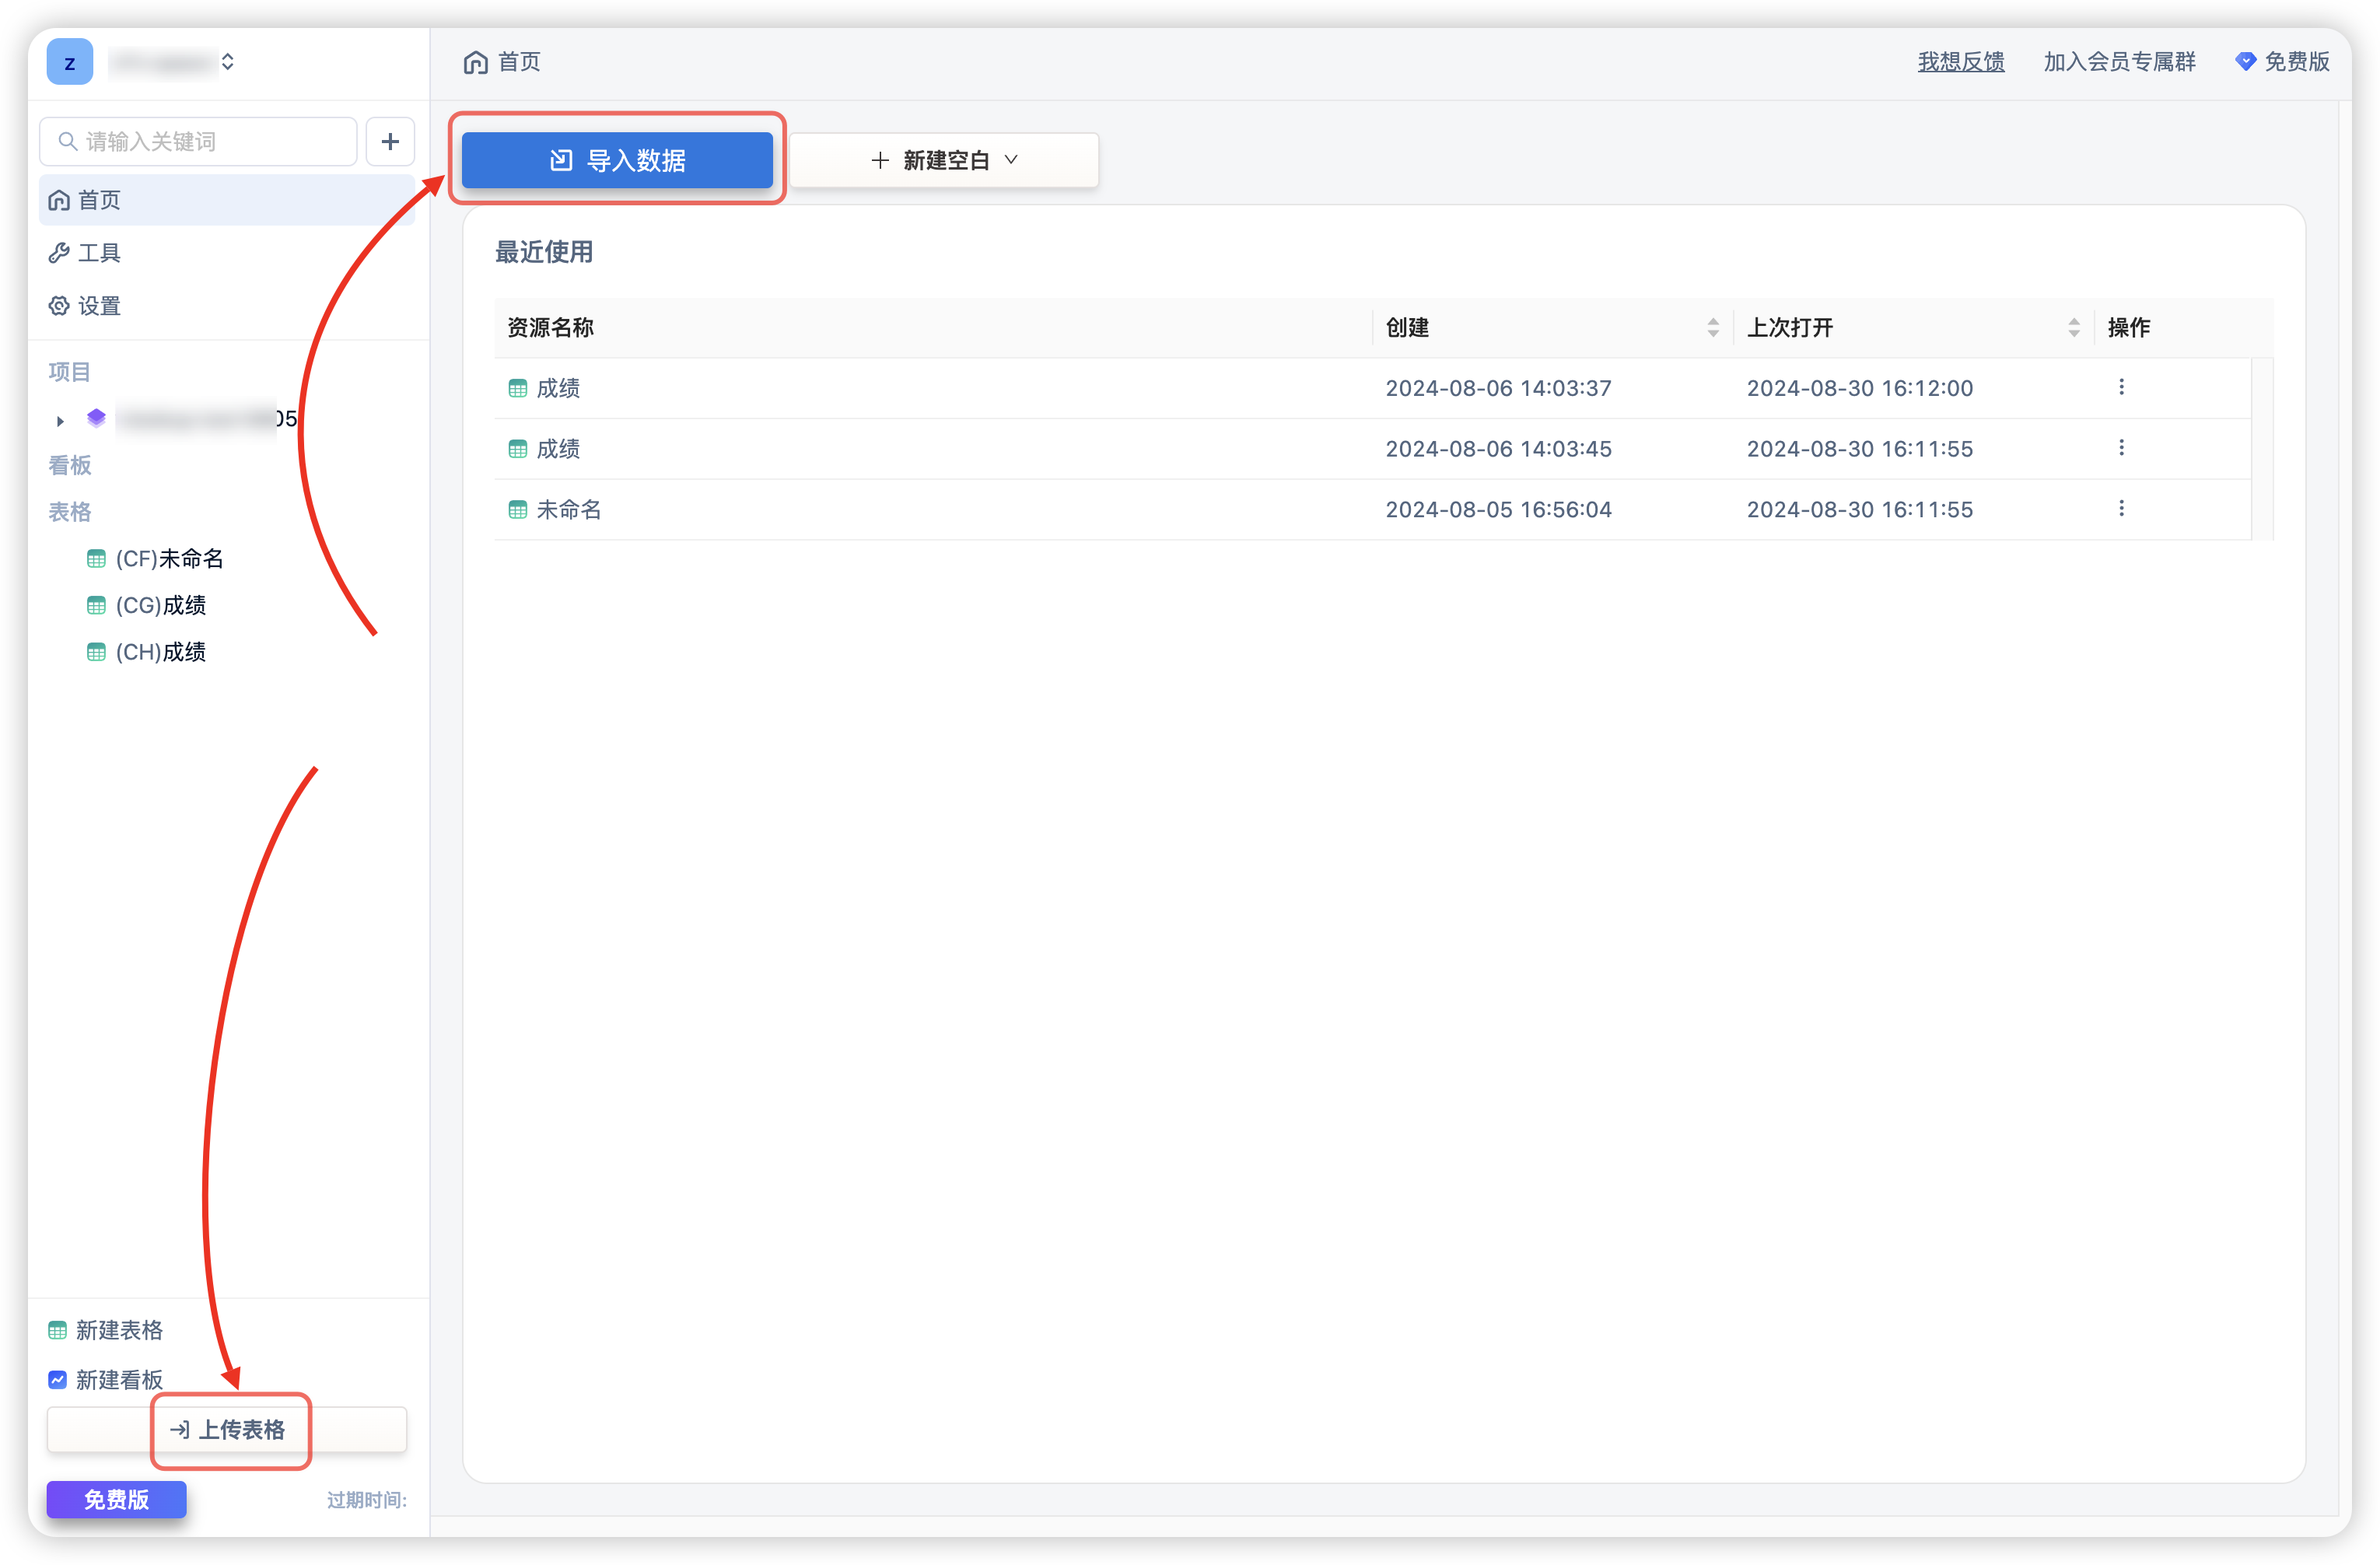This screenshot has height=1565, width=2380.
Task: Click date 2024-08-05 16:56:04
Action: [1499, 510]
